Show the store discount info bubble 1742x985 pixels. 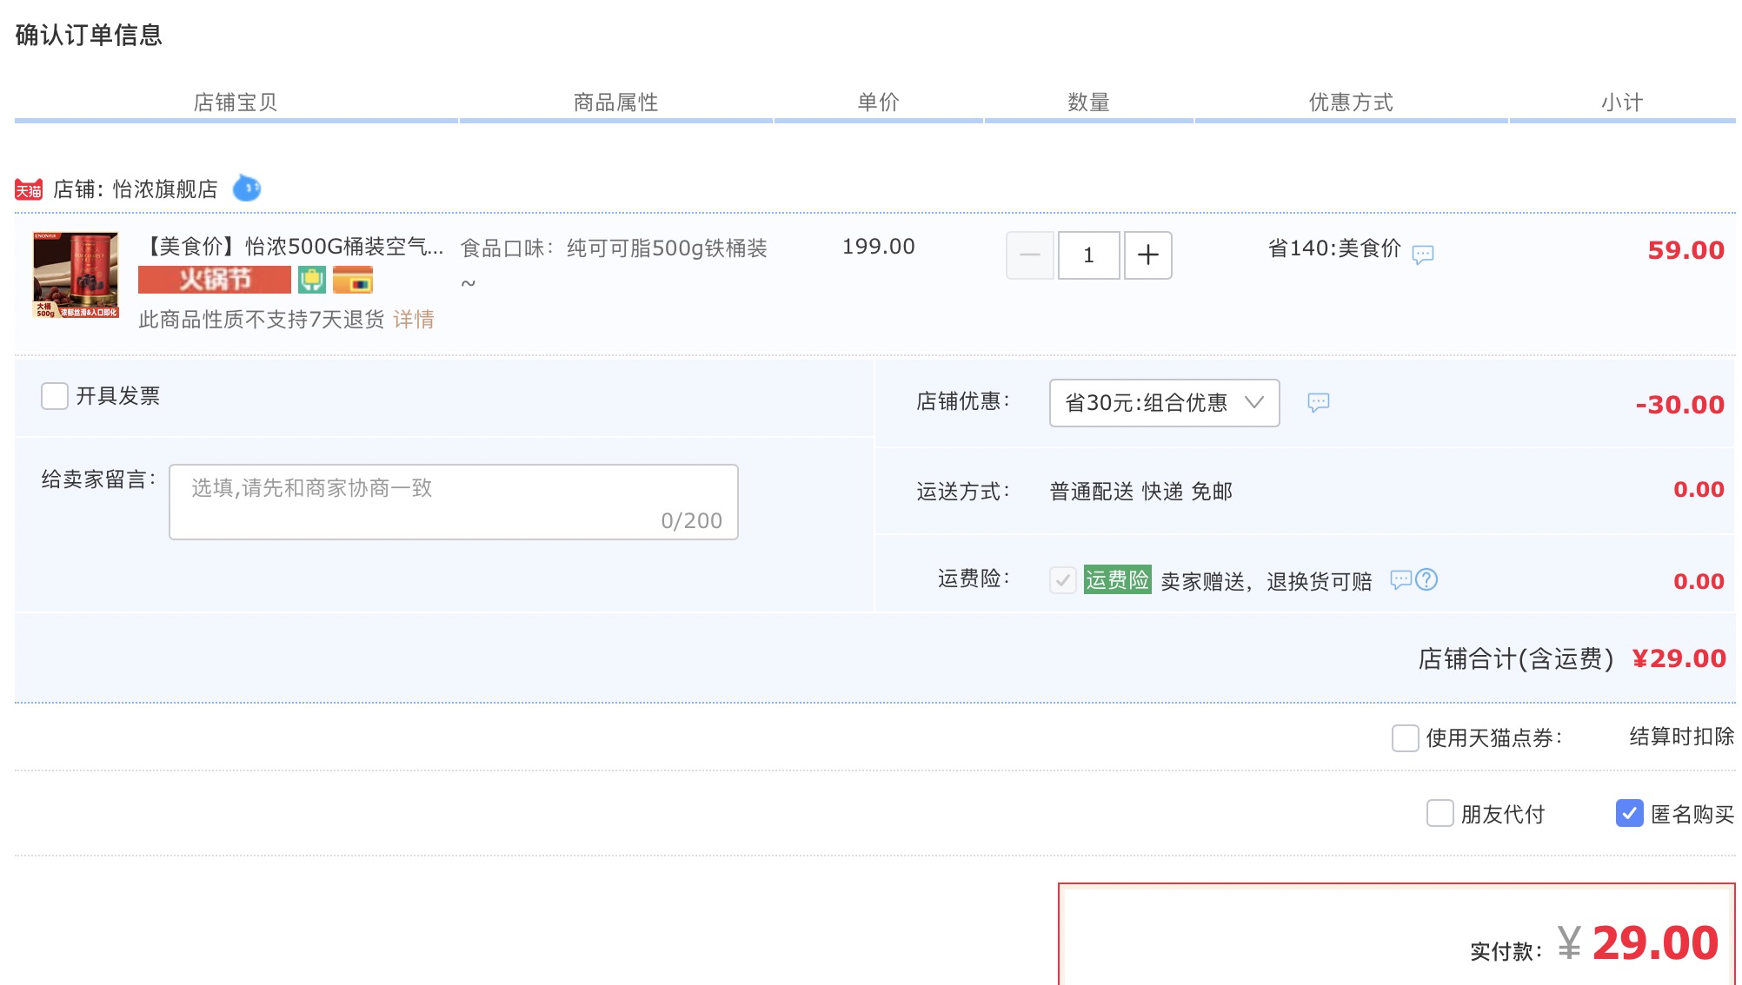[1319, 402]
